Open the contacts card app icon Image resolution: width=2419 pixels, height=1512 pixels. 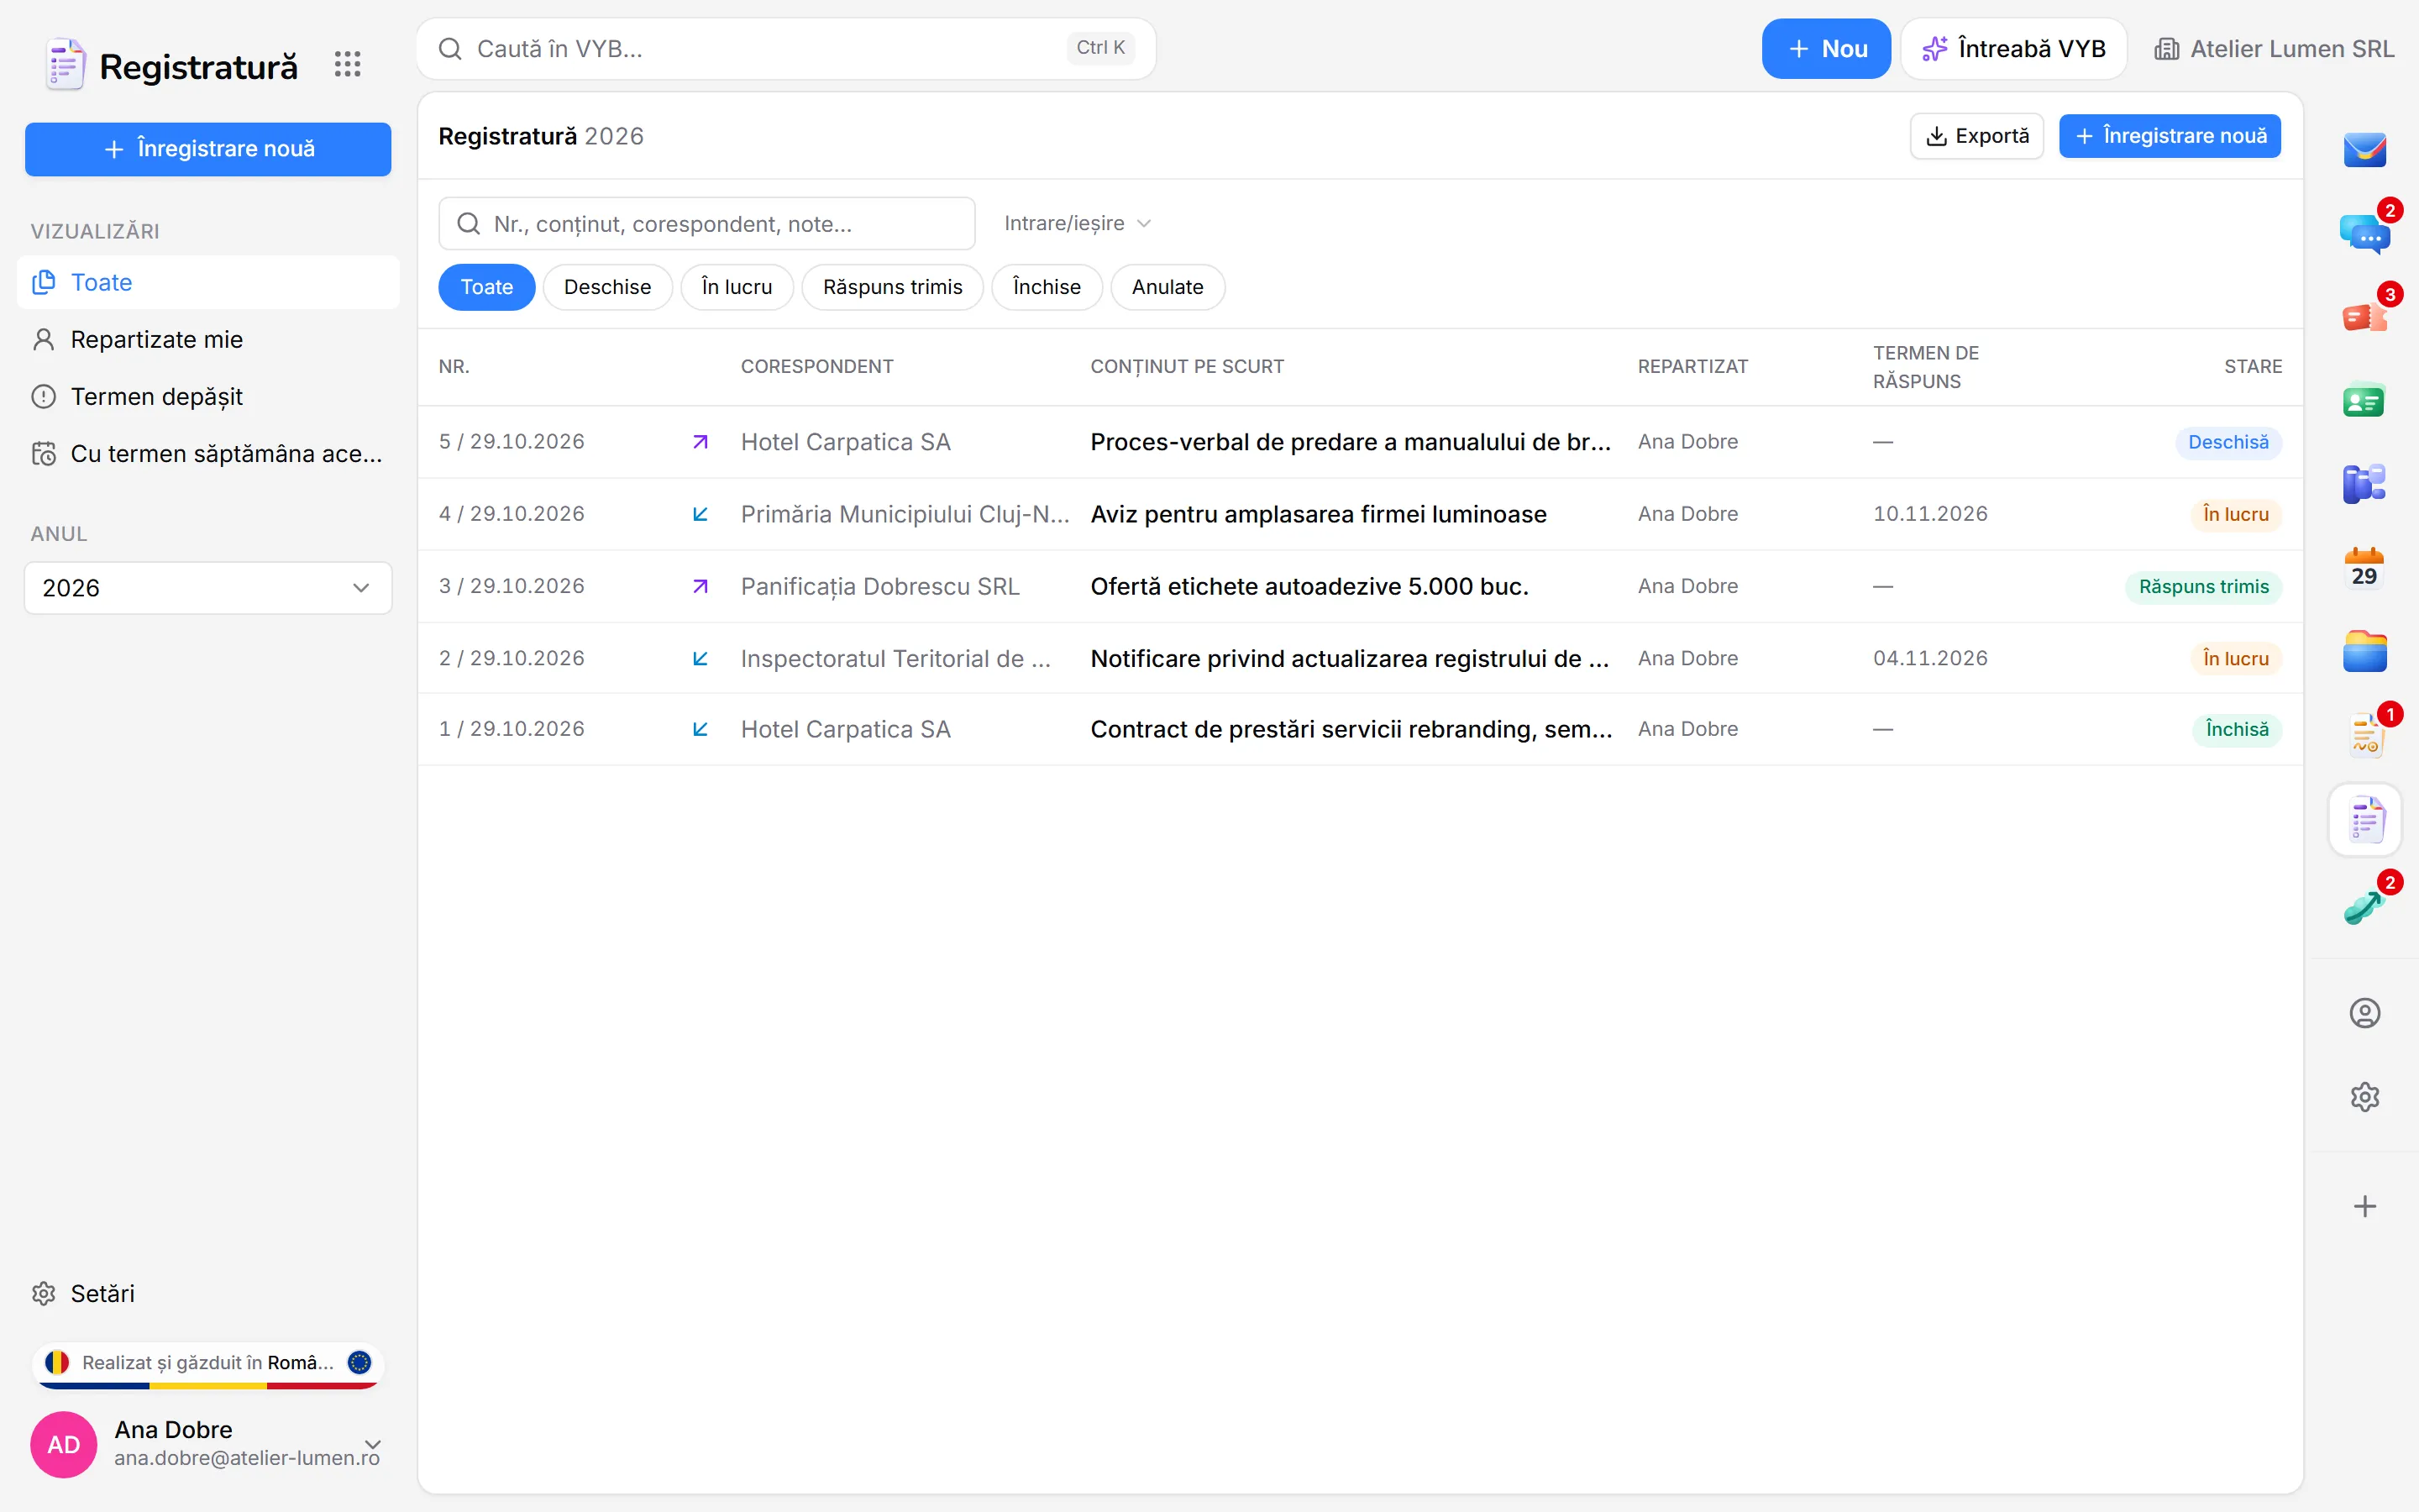tap(2364, 401)
